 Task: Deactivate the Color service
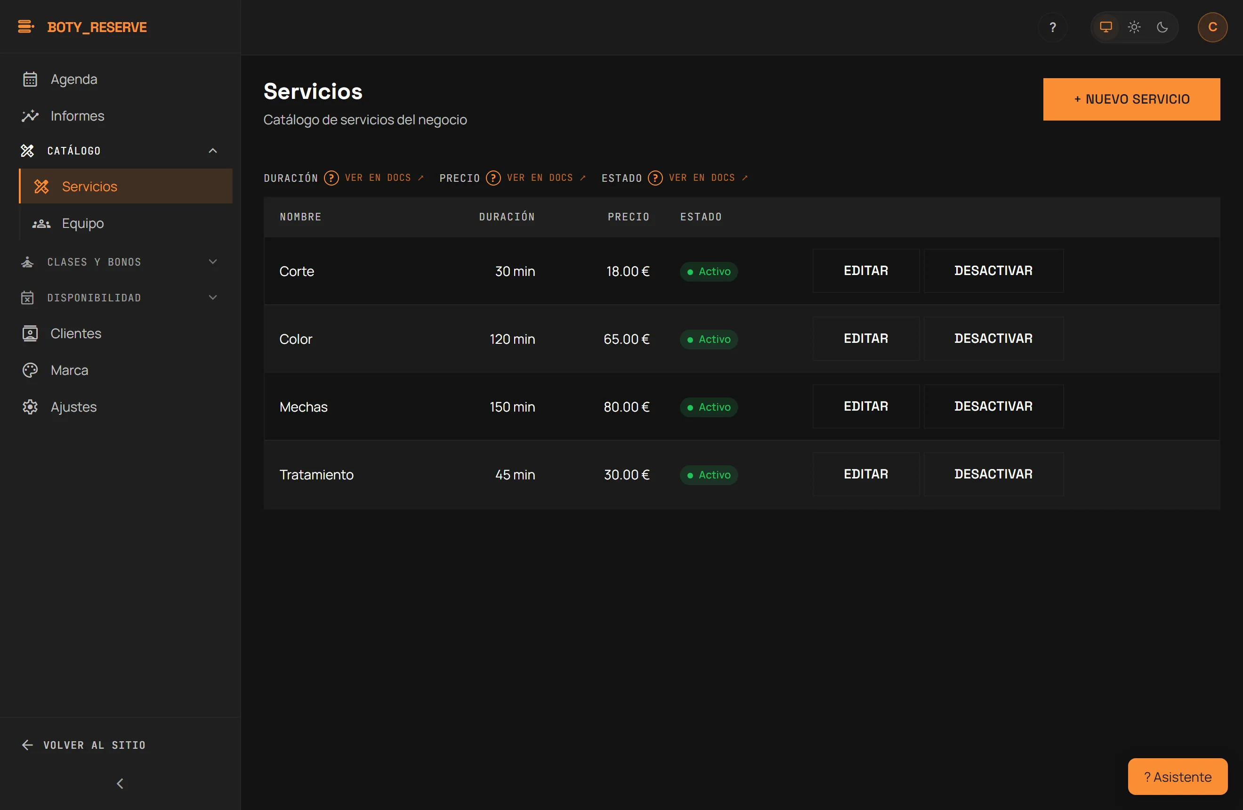[993, 339]
